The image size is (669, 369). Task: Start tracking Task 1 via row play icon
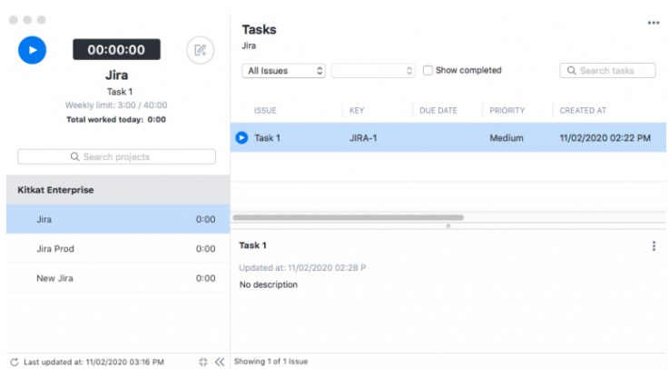coord(241,138)
